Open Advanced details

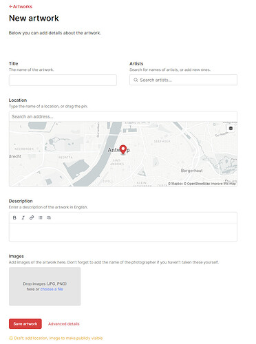pyautogui.click(x=64, y=324)
